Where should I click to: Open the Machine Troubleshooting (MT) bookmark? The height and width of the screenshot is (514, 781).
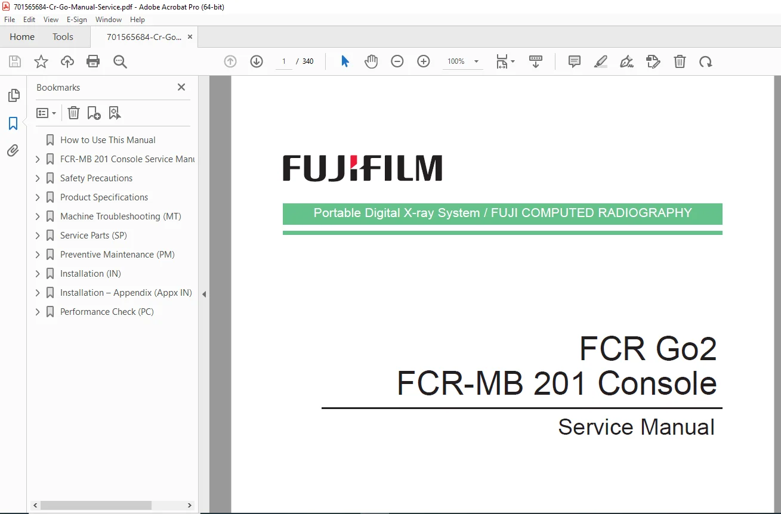click(121, 216)
